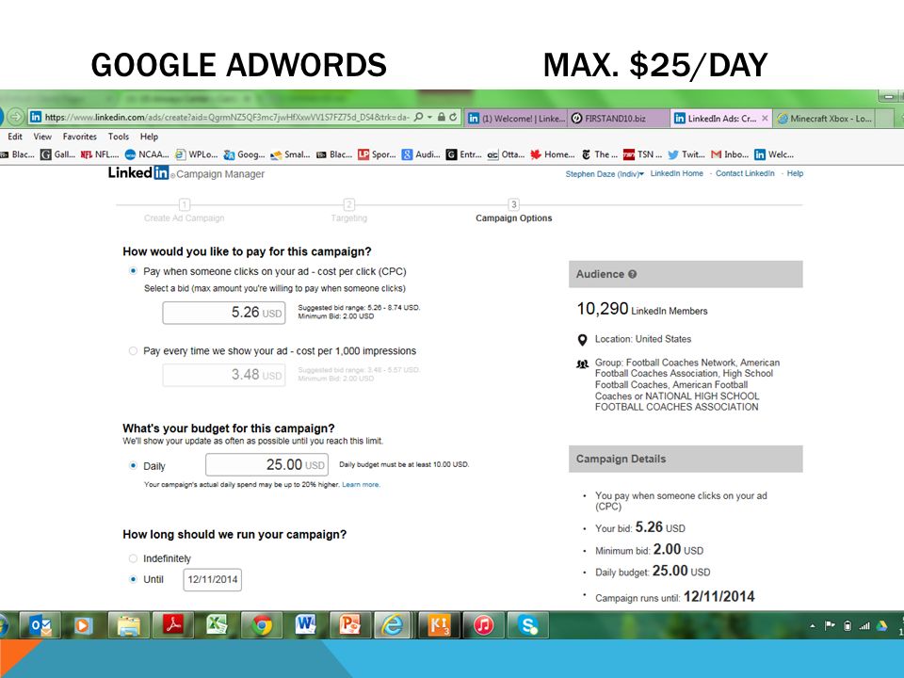Click the impressions bid 3.48 USD field
This screenshot has width=904, height=678.
coord(224,375)
